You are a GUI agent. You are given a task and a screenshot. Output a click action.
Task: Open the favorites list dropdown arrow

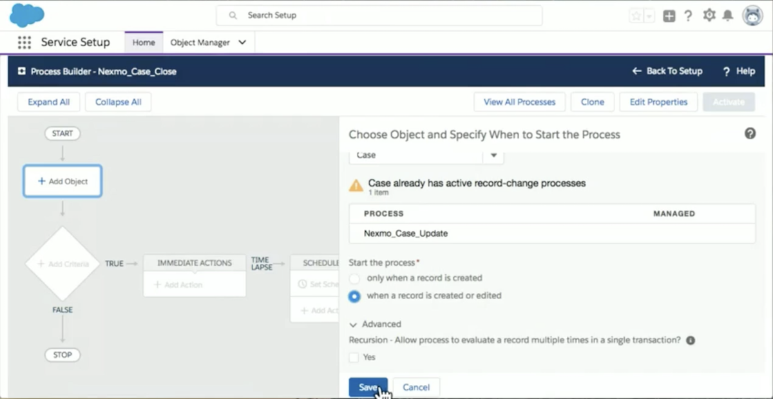point(649,16)
